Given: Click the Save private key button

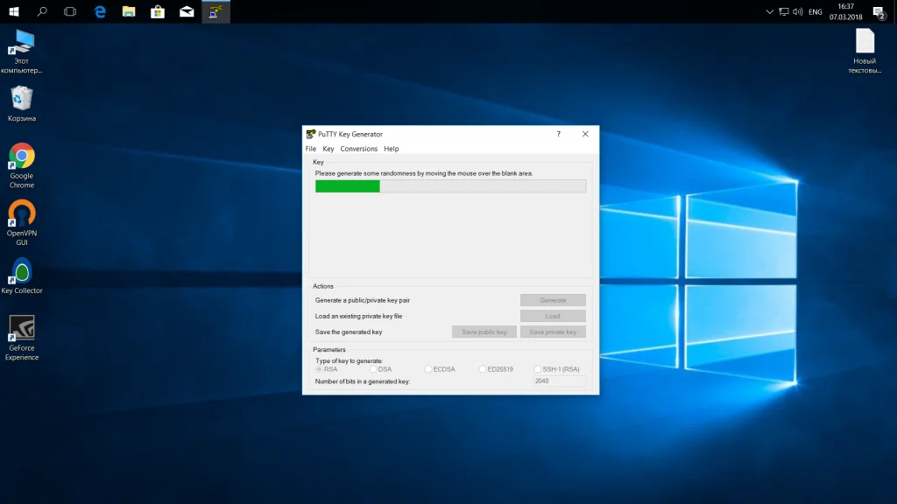Looking at the screenshot, I should pyautogui.click(x=553, y=332).
